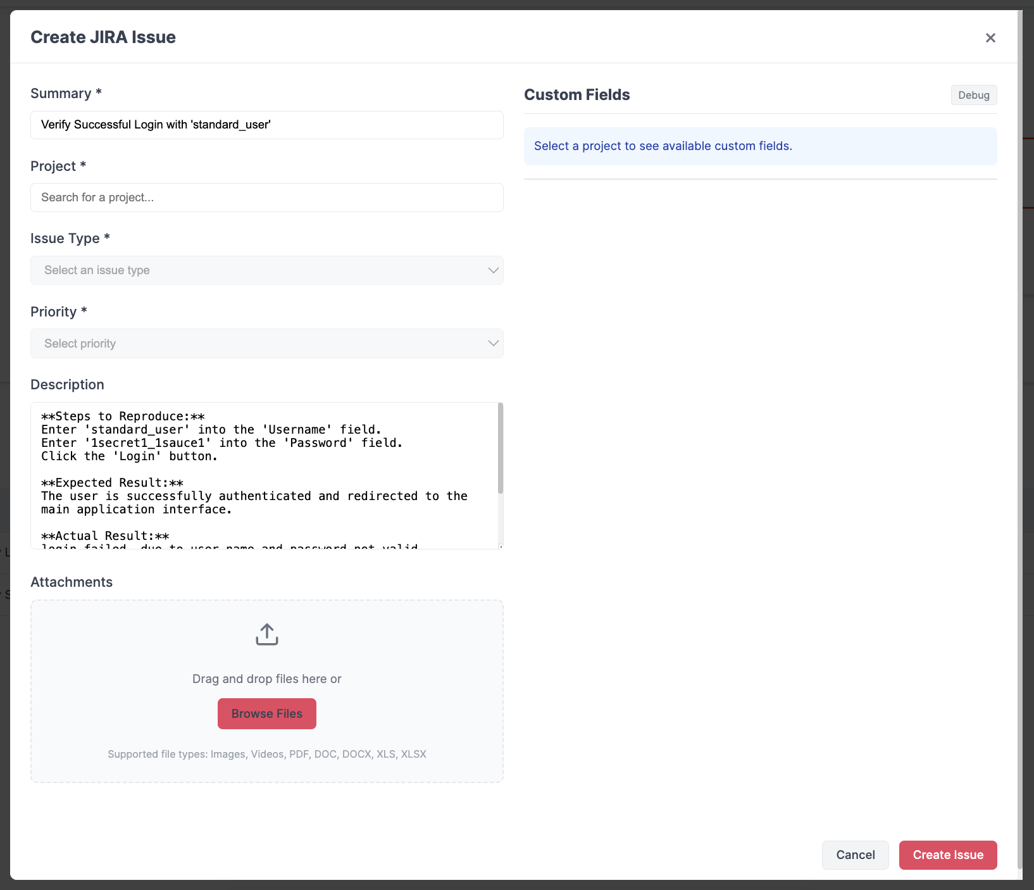This screenshot has width=1034, height=890.
Task: Close the Create JIRA Issue dialog
Action: pyautogui.click(x=990, y=38)
